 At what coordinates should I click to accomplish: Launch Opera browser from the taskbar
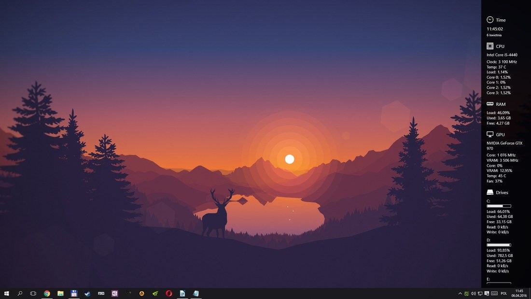click(x=169, y=294)
